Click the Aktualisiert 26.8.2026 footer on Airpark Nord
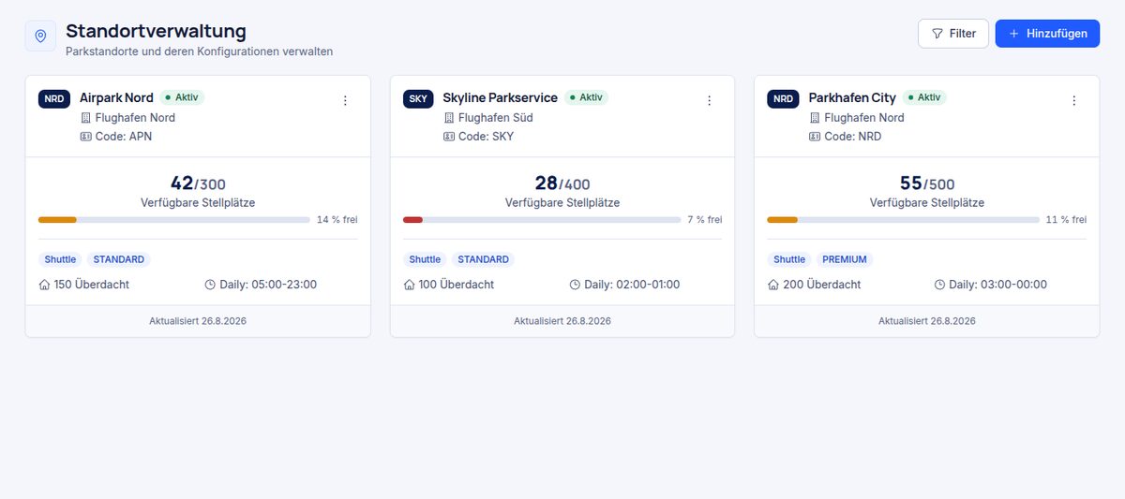Viewport: 1125px width, 499px height. [198, 321]
